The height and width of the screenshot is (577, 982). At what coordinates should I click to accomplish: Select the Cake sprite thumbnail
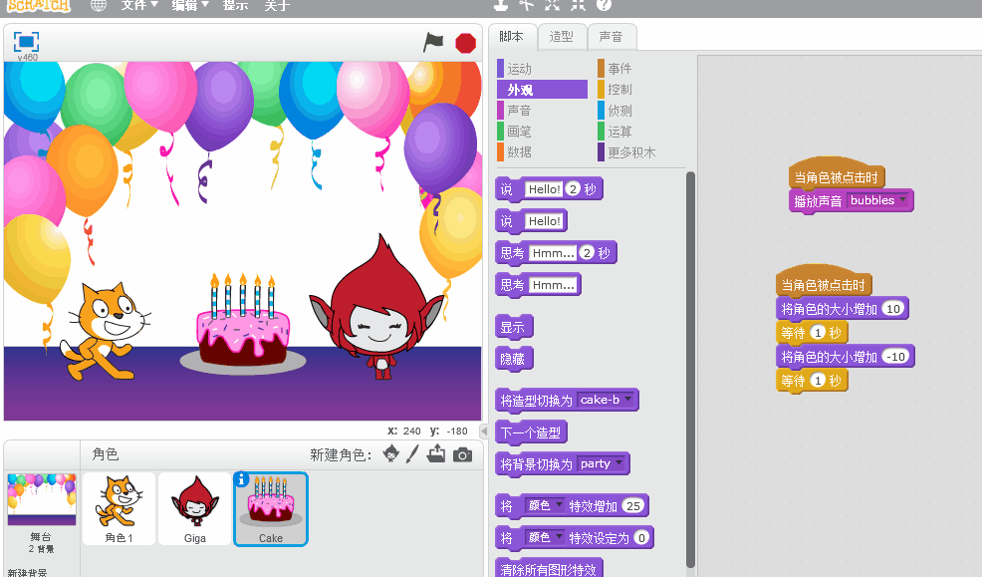pyautogui.click(x=271, y=508)
